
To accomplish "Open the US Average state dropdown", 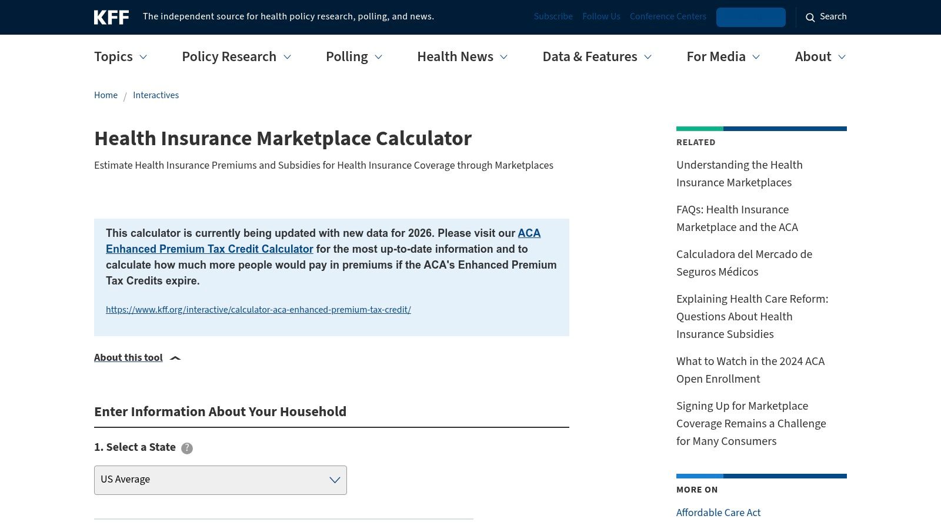I will [220, 480].
